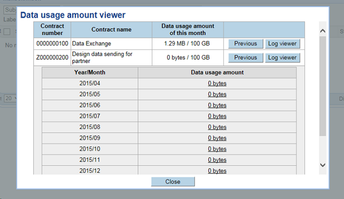Open 2015/04 data usage 0 bytes link

(x=217, y=83)
